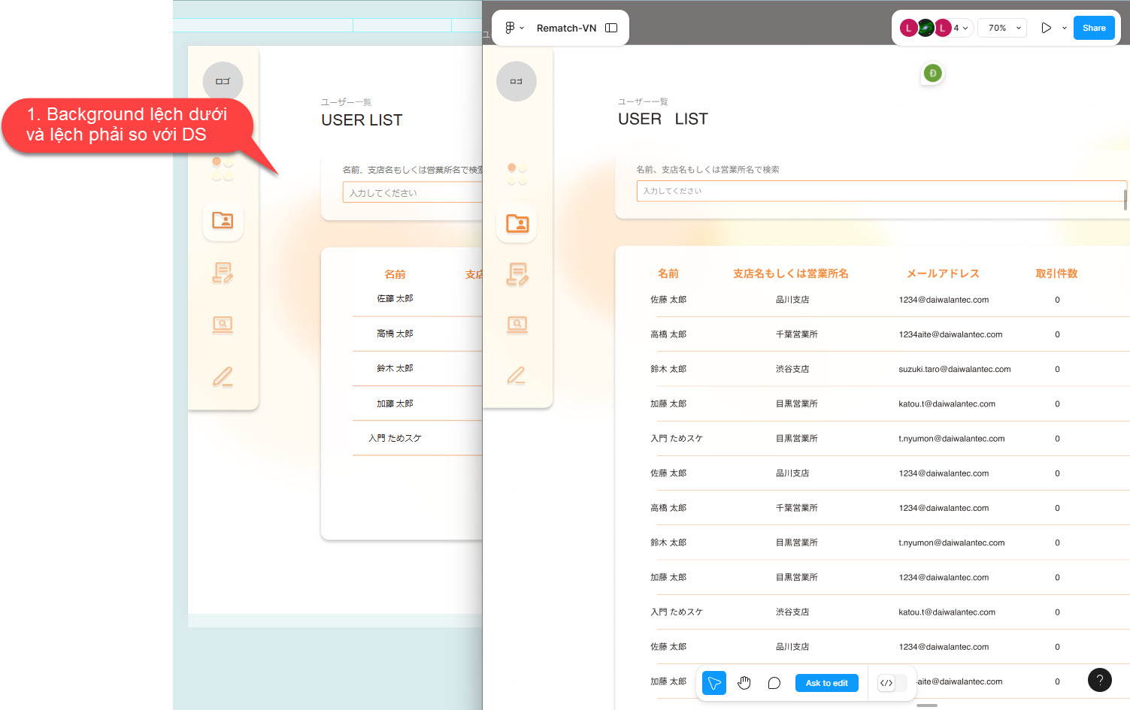The height and width of the screenshot is (710, 1130).
Task: Click the Present play icon
Action: tap(1046, 28)
